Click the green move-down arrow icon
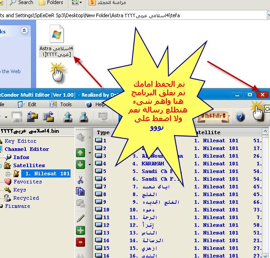The image size is (270, 258). click(81, 164)
